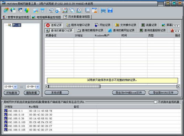The image size is (184, 136).
Task: Click the funnel filter icon in toolbar
Action: click(42, 10)
